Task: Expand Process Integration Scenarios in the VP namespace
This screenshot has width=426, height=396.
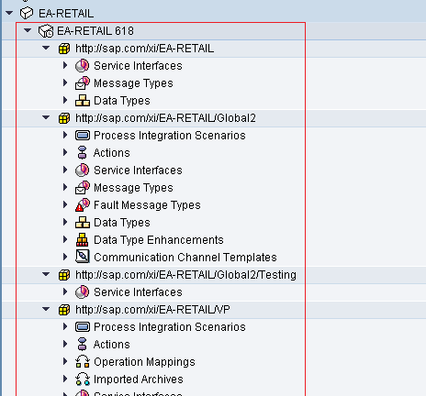Action: click(x=65, y=326)
